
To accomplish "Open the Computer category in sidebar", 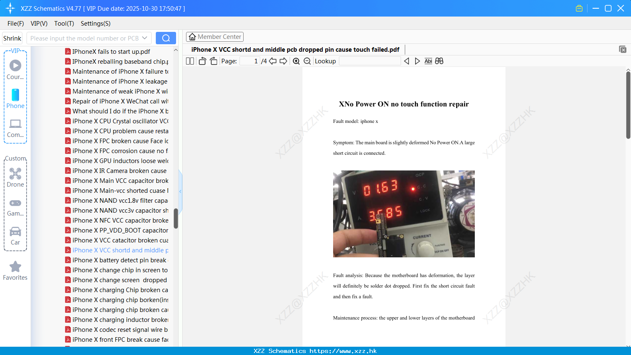I will pyautogui.click(x=15, y=128).
